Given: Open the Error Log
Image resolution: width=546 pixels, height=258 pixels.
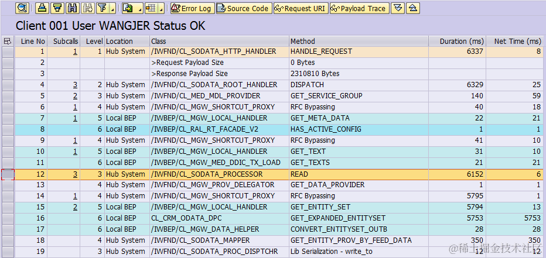Looking at the screenshot, I should point(192,8).
